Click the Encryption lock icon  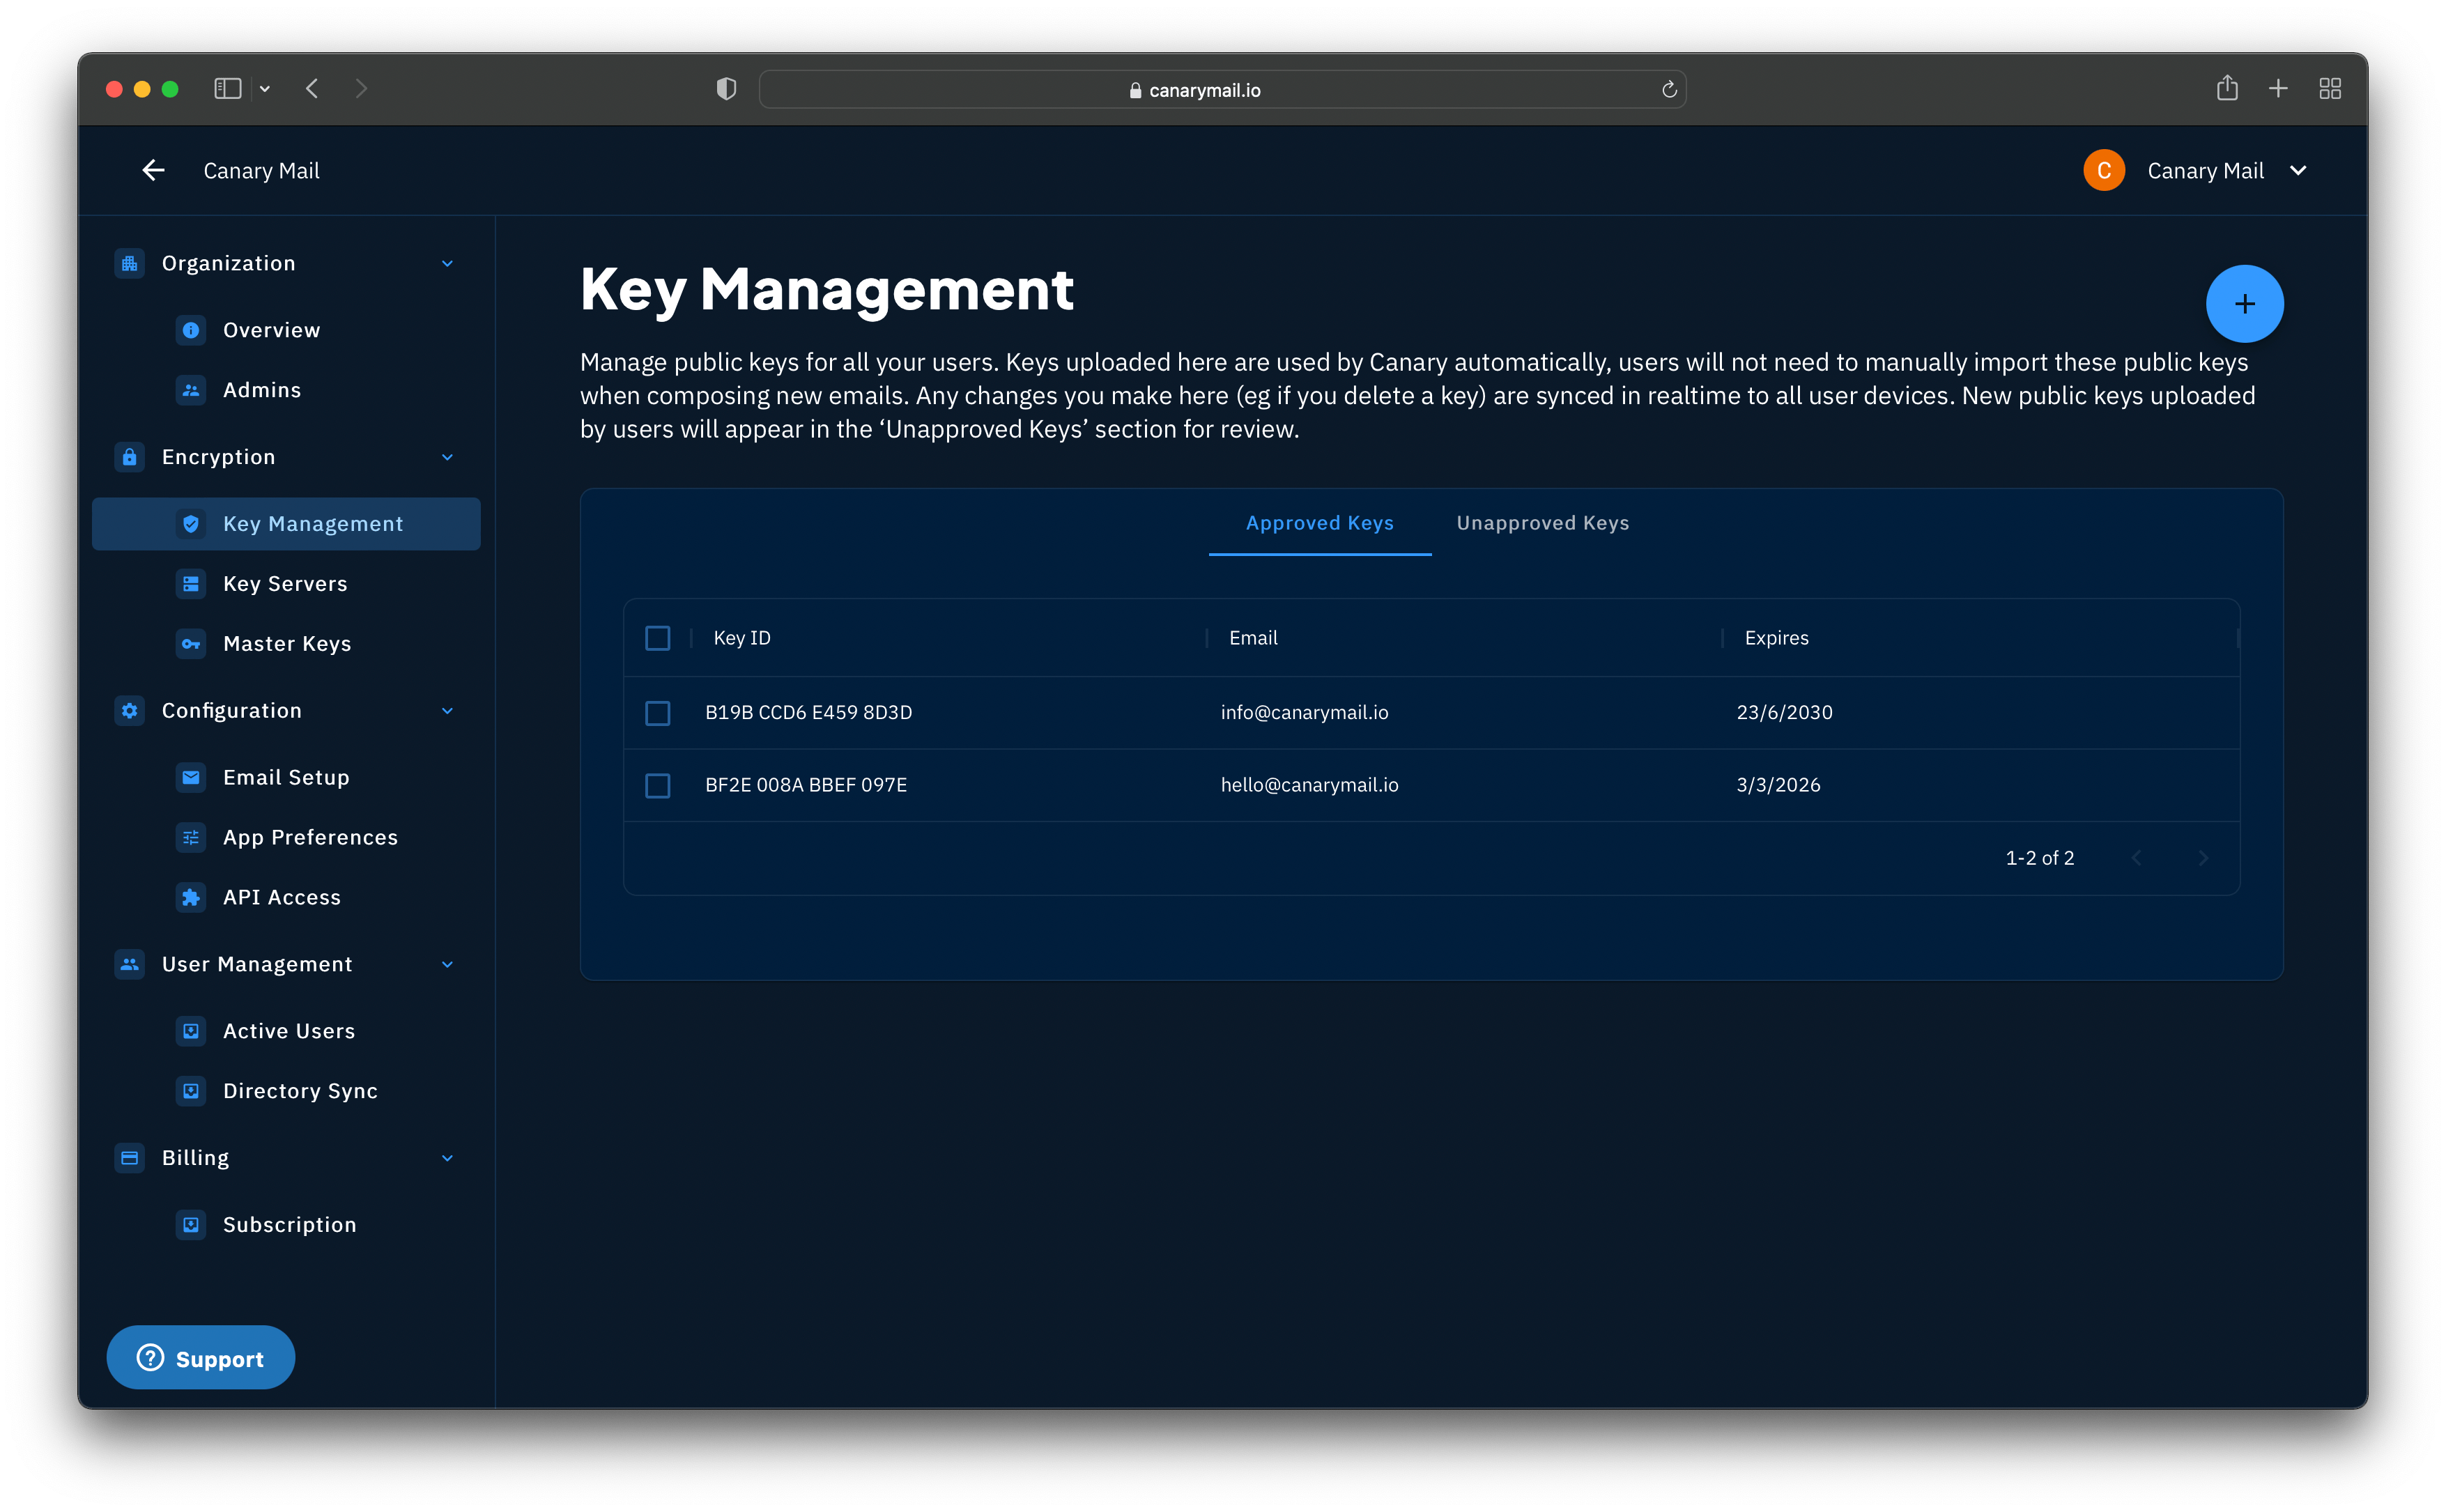pos(129,457)
